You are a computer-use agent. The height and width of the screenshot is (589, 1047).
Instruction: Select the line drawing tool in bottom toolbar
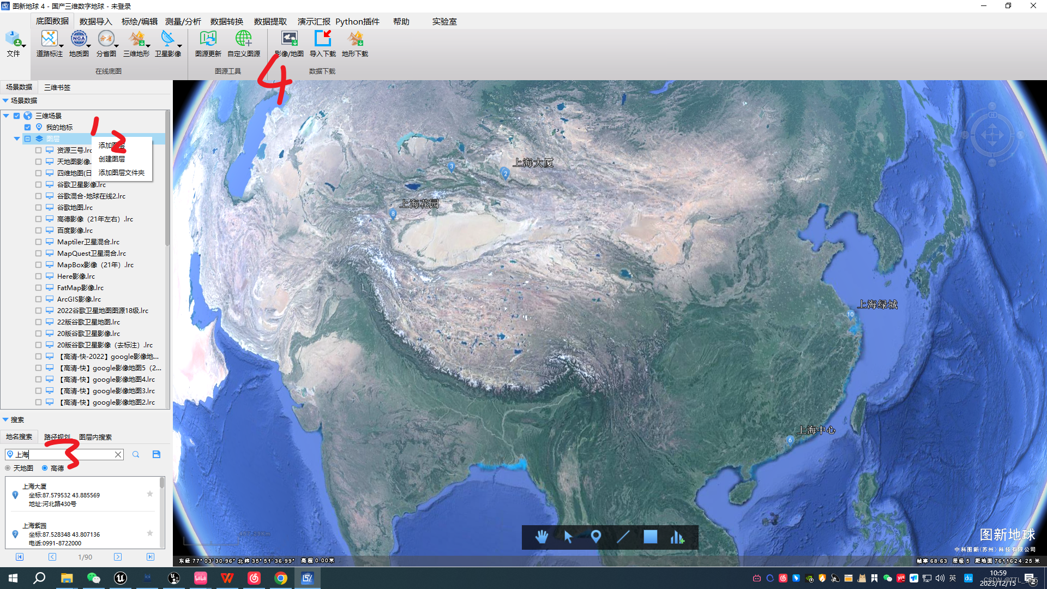pos(623,537)
